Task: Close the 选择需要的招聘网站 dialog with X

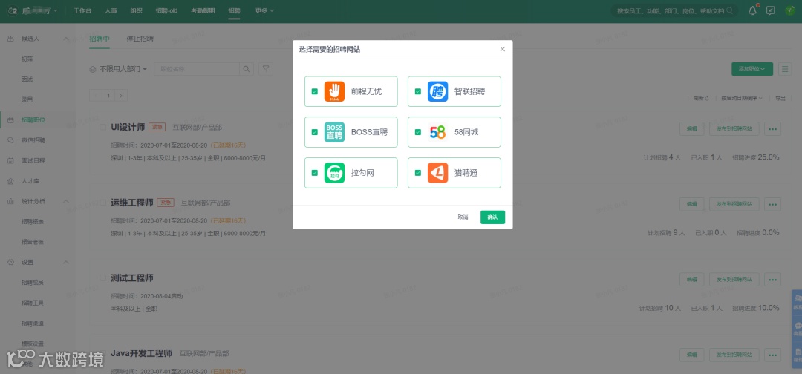Action: (502, 49)
